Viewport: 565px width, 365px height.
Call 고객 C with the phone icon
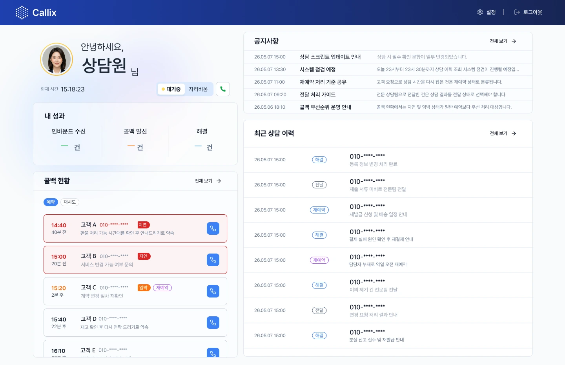[213, 291]
